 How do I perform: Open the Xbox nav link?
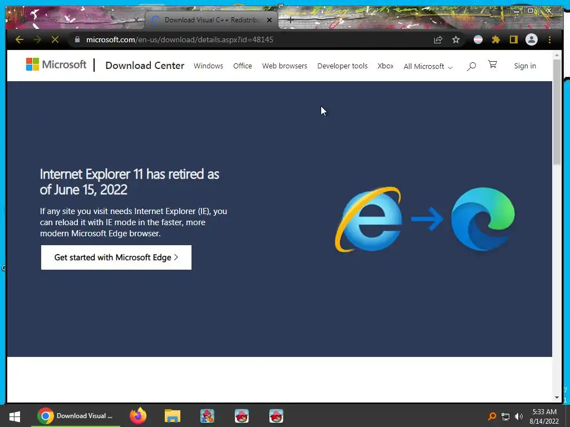click(x=385, y=66)
